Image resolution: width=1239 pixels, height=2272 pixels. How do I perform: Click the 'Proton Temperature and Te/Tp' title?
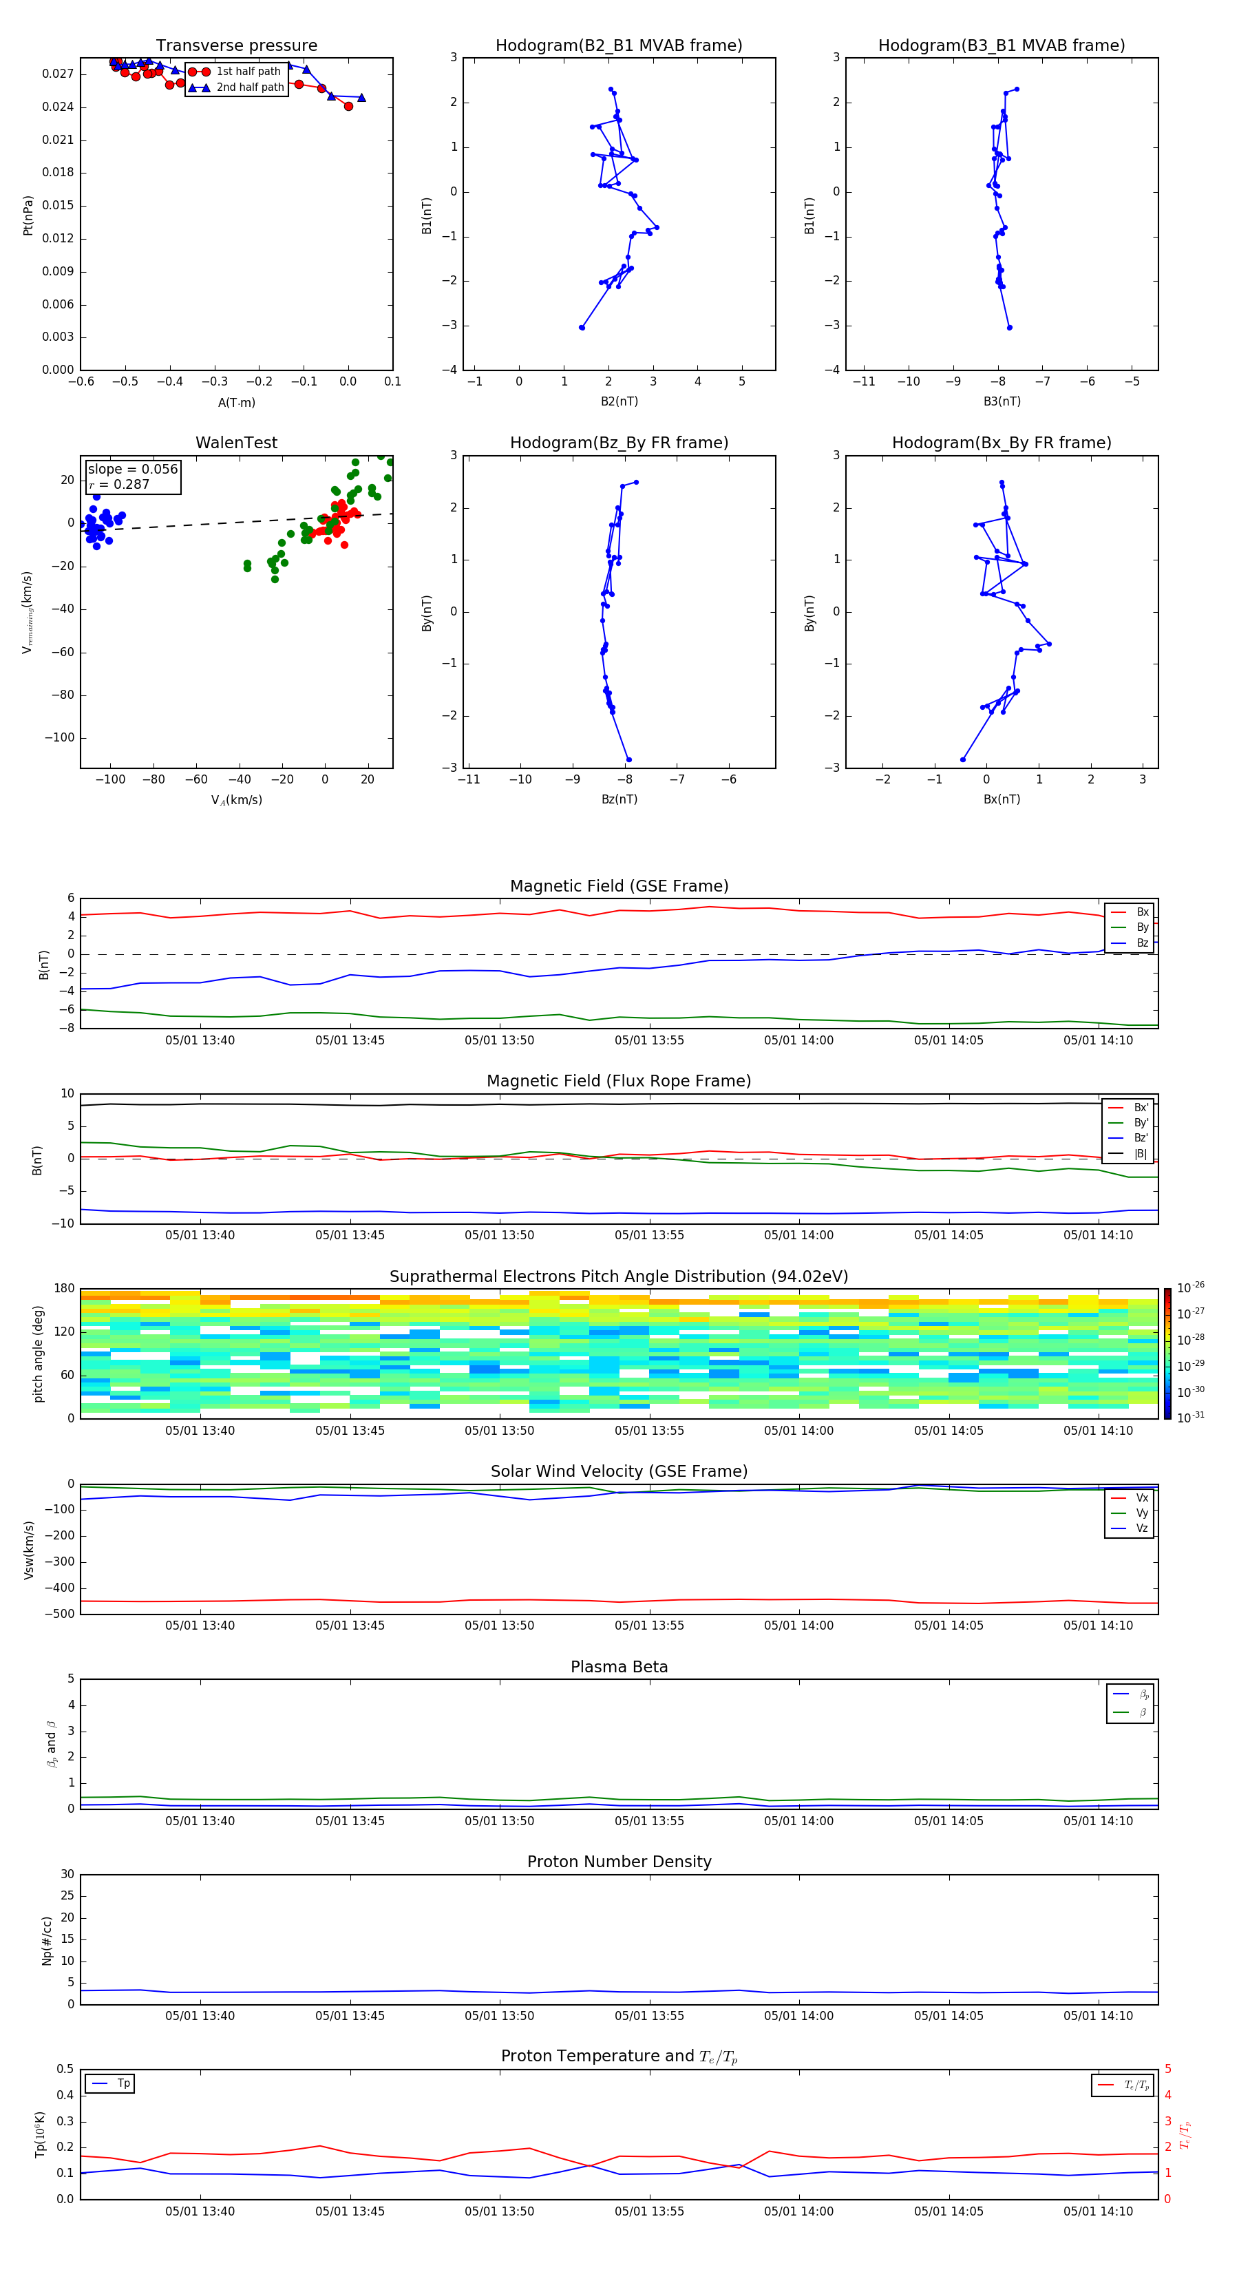pyautogui.click(x=619, y=2057)
